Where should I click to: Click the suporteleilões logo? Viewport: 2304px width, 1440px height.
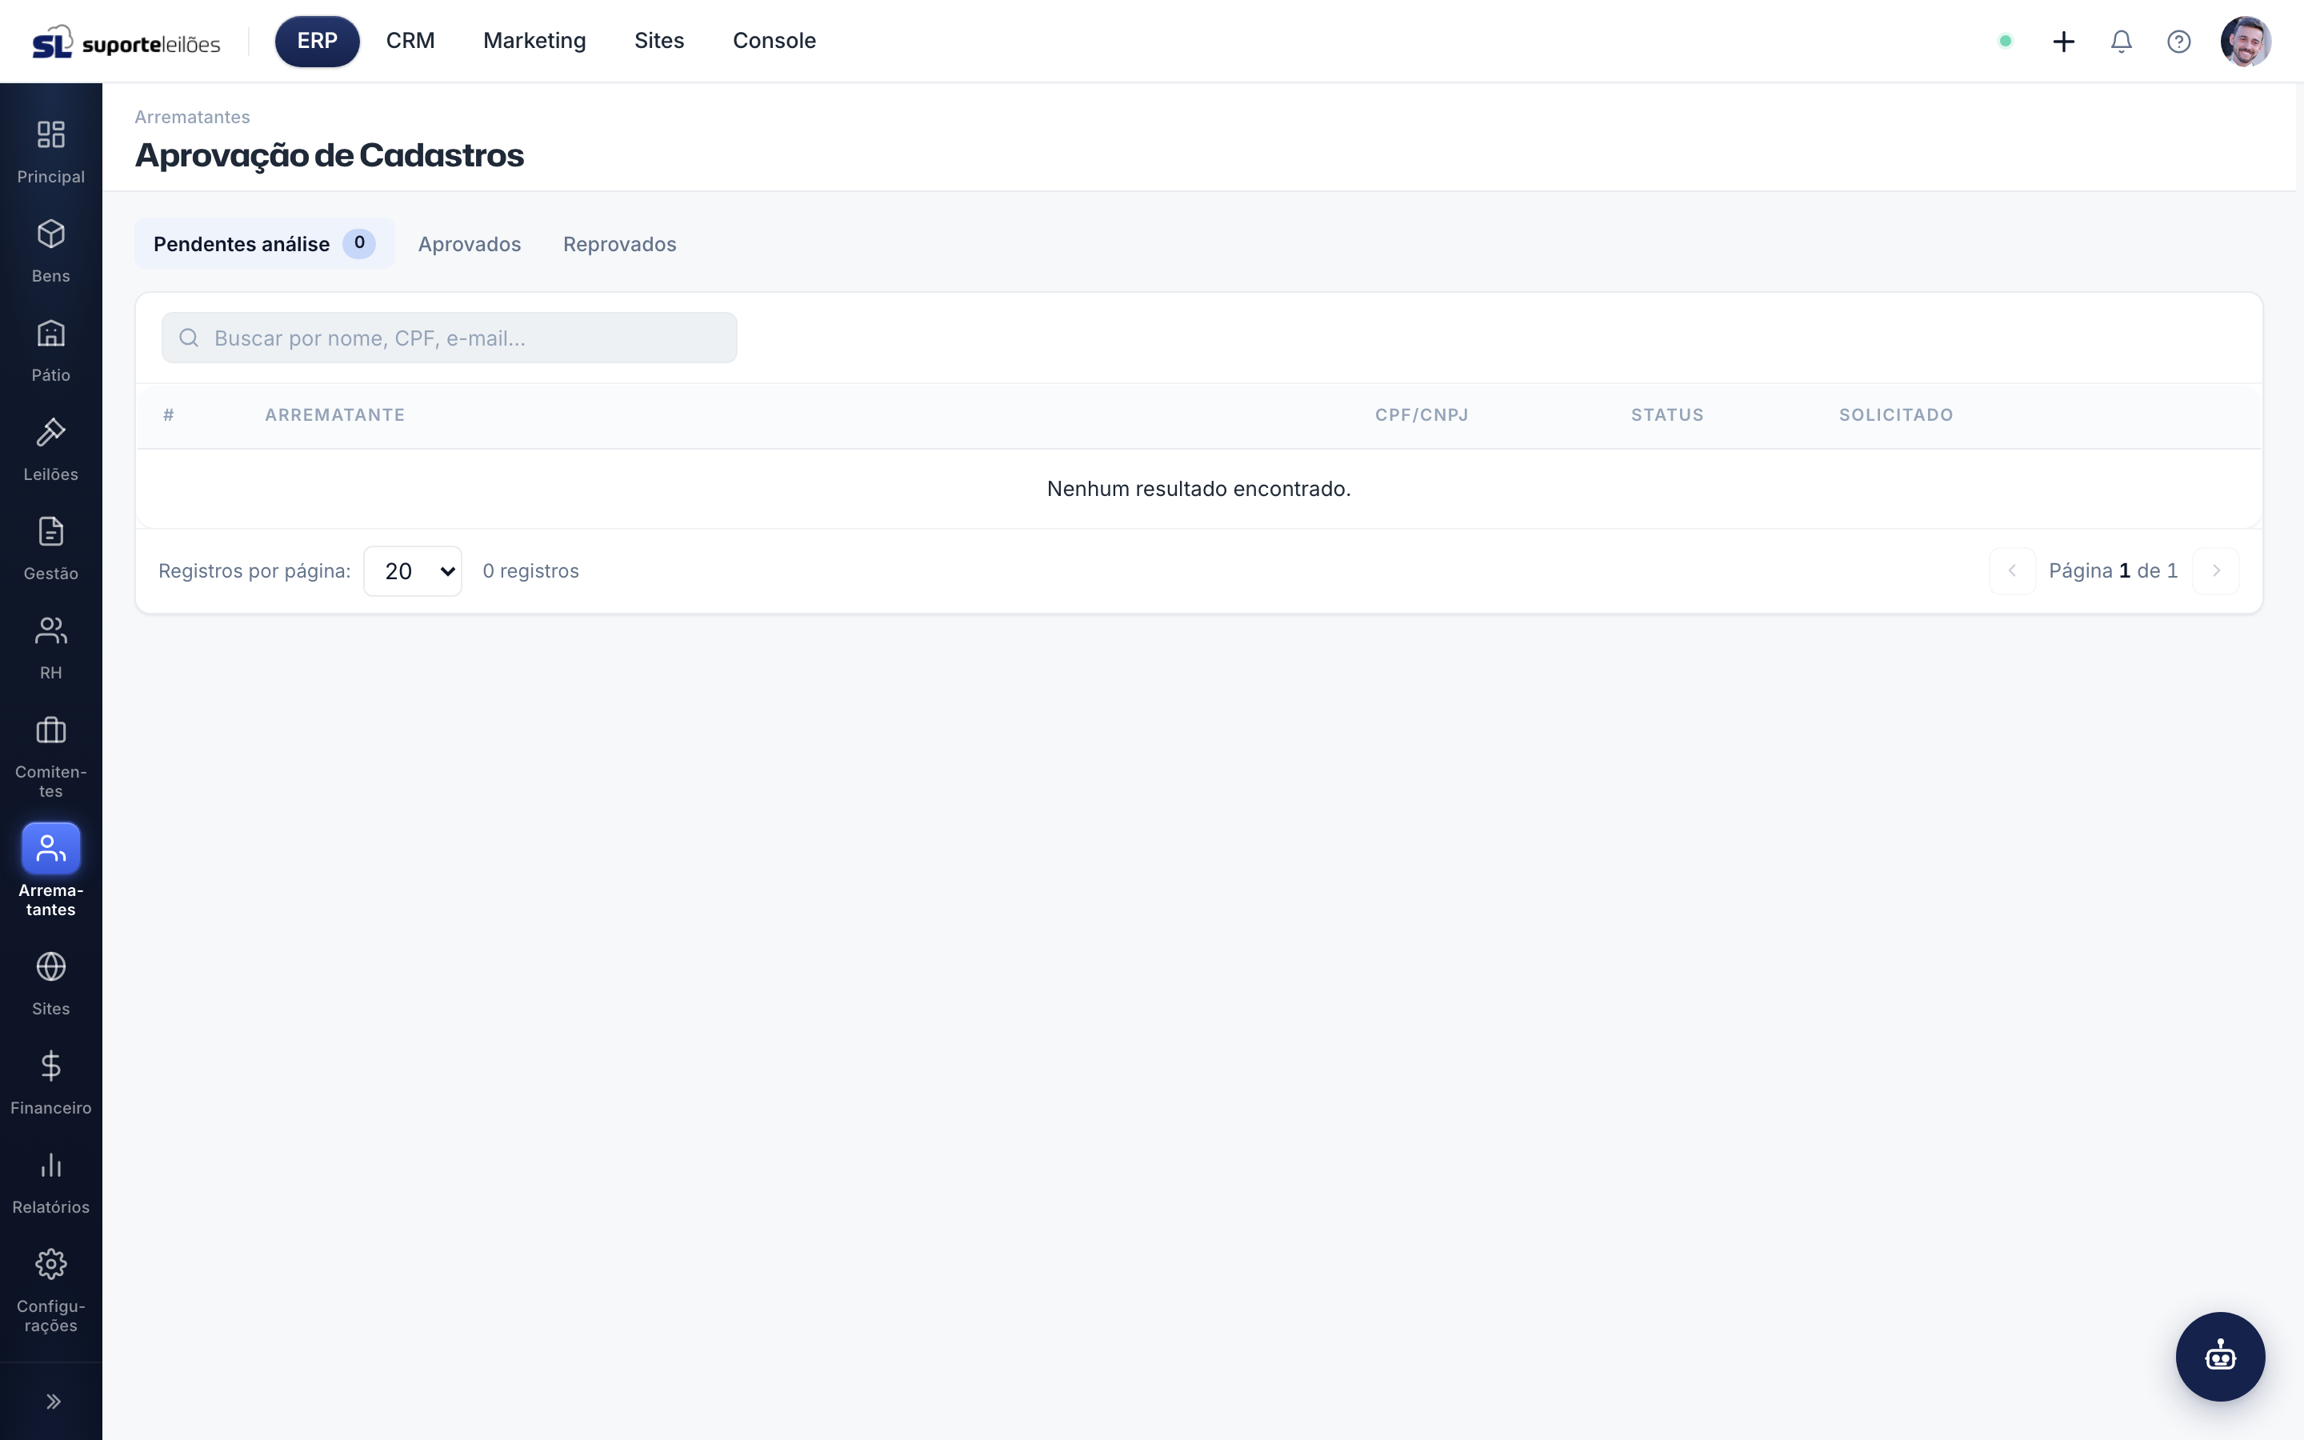(x=126, y=42)
